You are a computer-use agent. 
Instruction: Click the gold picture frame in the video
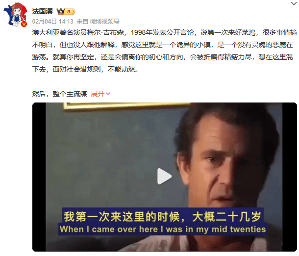(x=126, y=106)
